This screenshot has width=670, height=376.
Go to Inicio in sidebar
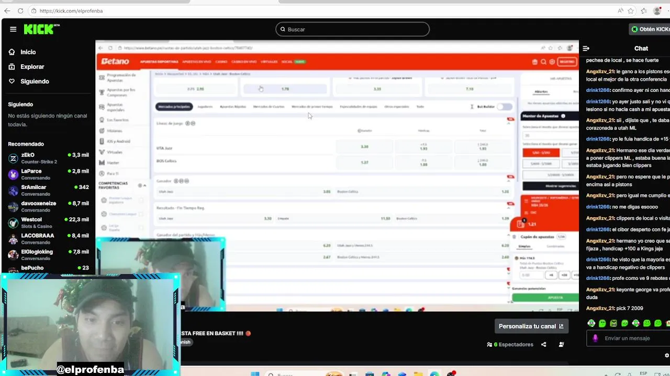tap(28, 52)
